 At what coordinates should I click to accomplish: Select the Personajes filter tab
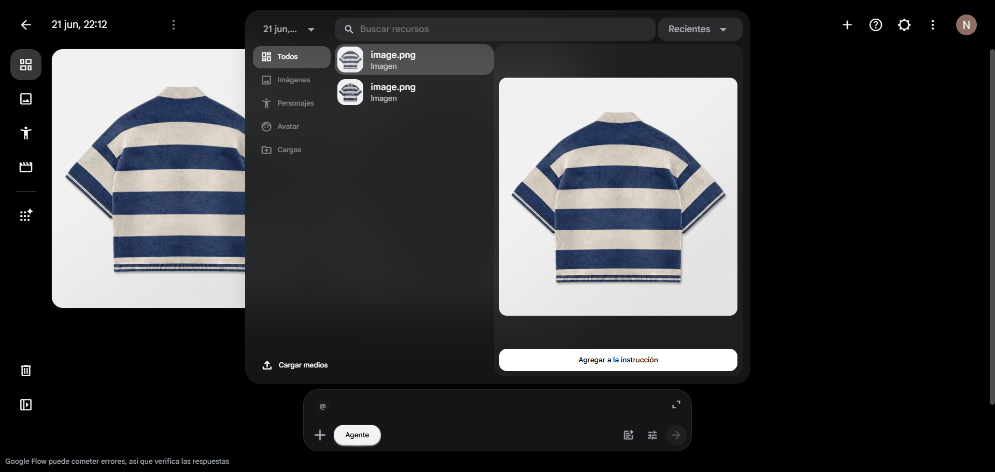click(292, 104)
